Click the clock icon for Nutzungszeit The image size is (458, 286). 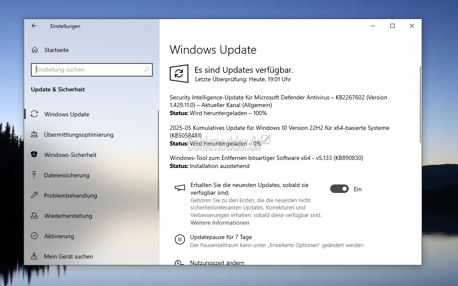pyautogui.click(x=179, y=262)
